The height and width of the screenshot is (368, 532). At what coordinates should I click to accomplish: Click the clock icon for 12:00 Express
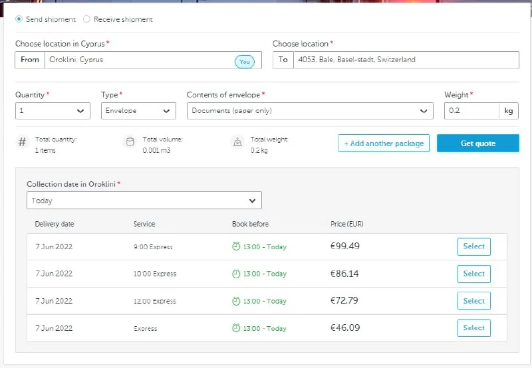(236, 301)
